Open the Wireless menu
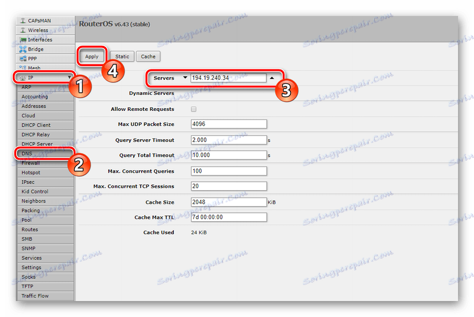474x317 pixels. point(45,30)
